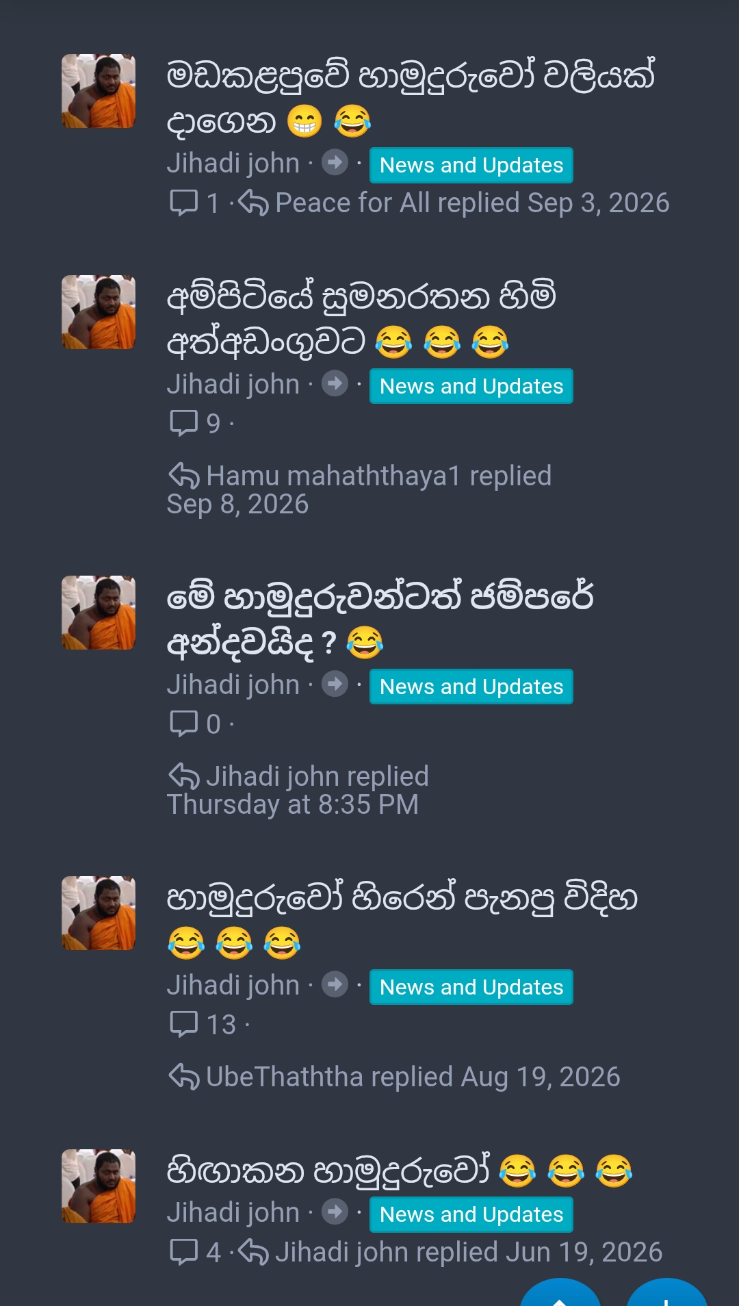Screen dimensions: 739x1306
Task: Click Hamu mahaththaya1 replied link
Action: 379,476
